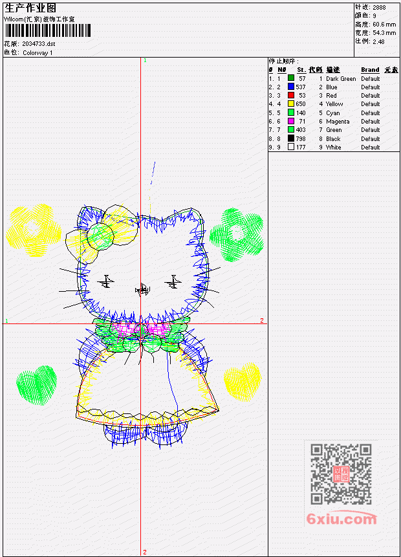The image size is (401, 557).
Task: Click the '停止顺序' stop sequence heading
Action: pyautogui.click(x=283, y=61)
